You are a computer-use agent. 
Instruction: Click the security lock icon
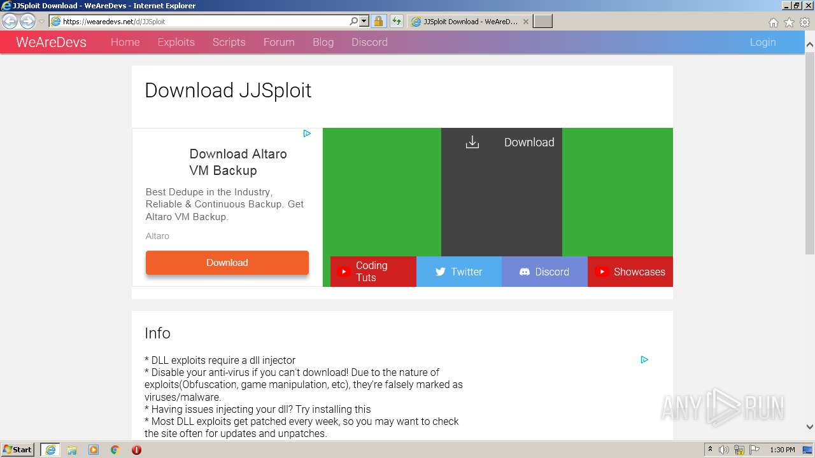pos(378,21)
